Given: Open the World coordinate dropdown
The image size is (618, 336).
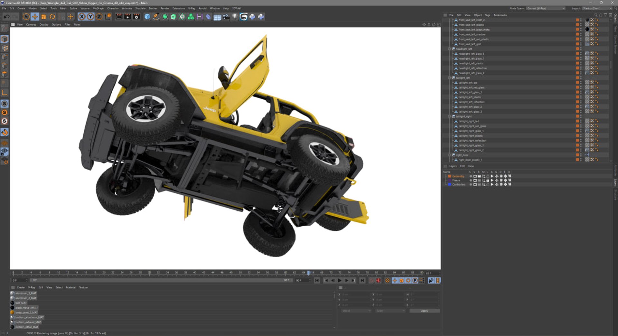Looking at the screenshot, I should (356, 311).
